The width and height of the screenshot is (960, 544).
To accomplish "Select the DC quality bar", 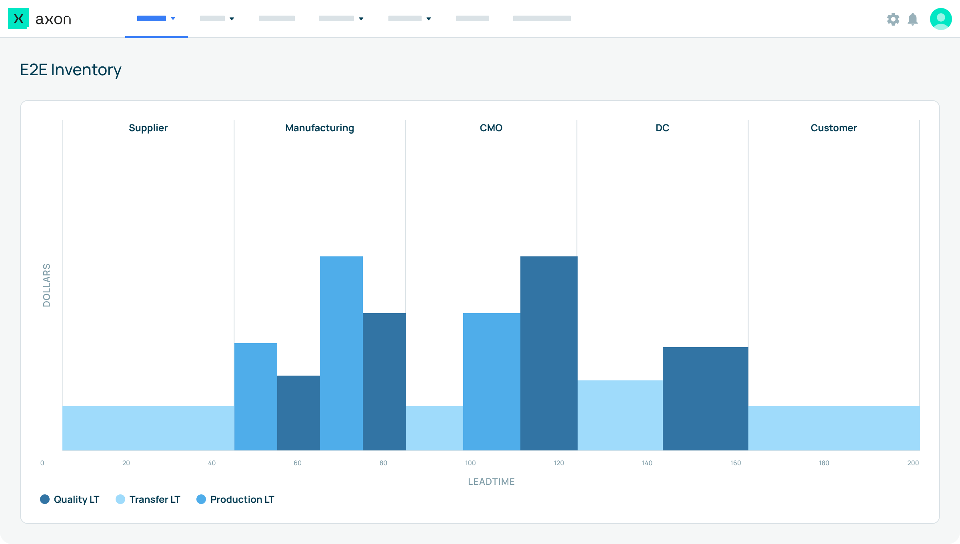I will tap(706, 399).
